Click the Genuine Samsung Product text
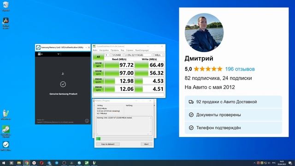Image resolution: width=295 pixels, height=166 pixels. 64,94
